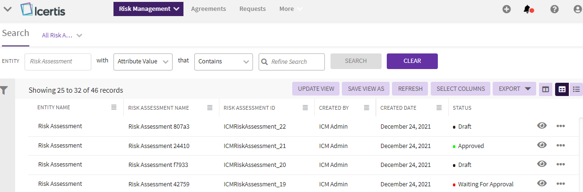Screen dimensions: 583x192
Task: Switch to list view layout
Action: [576, 89]
